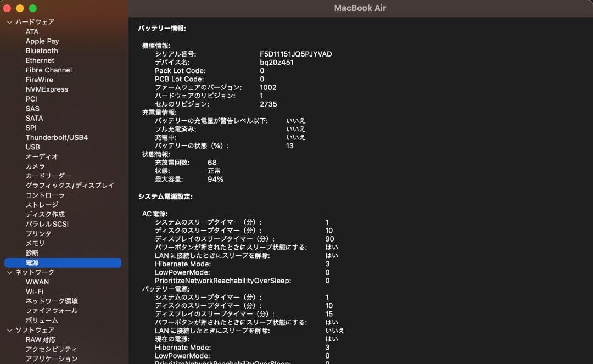Click the firmware version value 1002
This screenshot has height=364, width=593.
(268, 87)
